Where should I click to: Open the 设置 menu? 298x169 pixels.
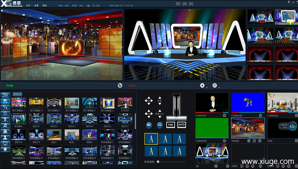pos(36,6)
